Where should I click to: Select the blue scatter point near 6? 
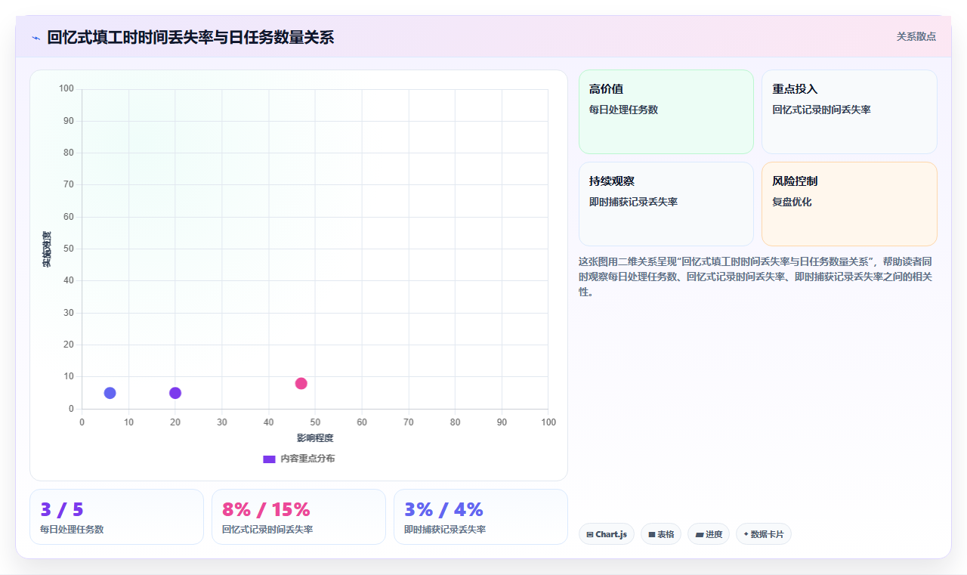point(110,393)
